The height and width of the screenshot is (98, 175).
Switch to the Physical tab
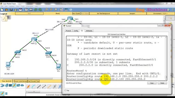pyautogui.click(x=68, y=31)
